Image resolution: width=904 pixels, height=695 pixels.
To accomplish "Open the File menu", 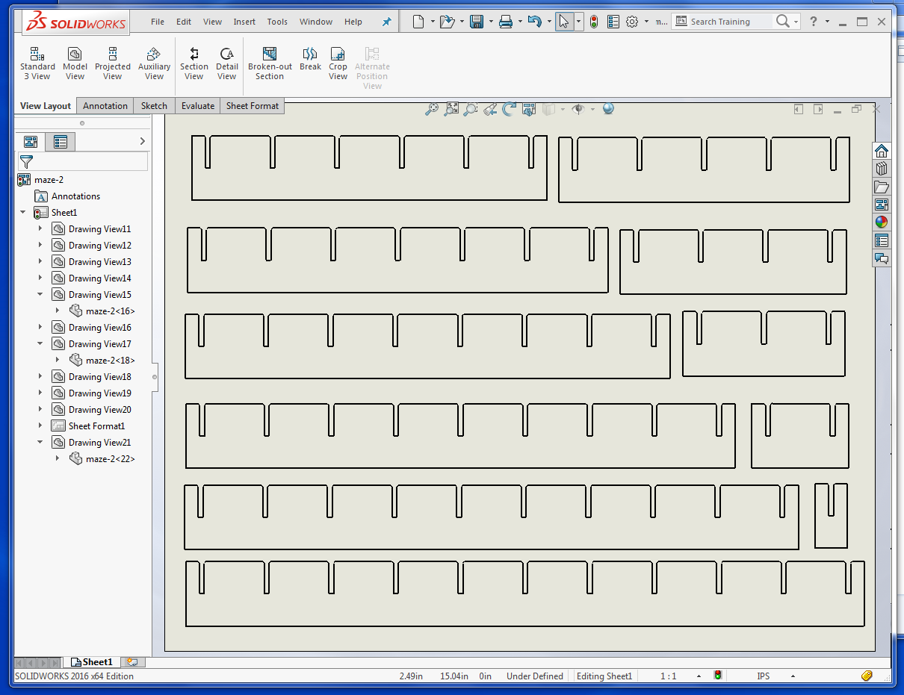I will (158, 22).
